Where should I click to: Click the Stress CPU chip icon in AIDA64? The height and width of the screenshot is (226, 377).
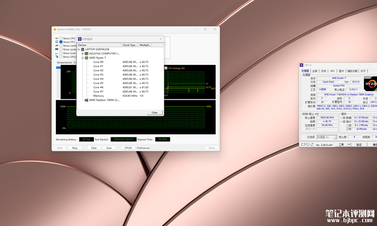point(57,38)
